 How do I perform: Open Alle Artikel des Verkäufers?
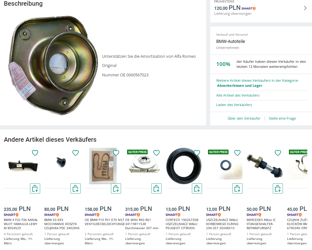238,95
